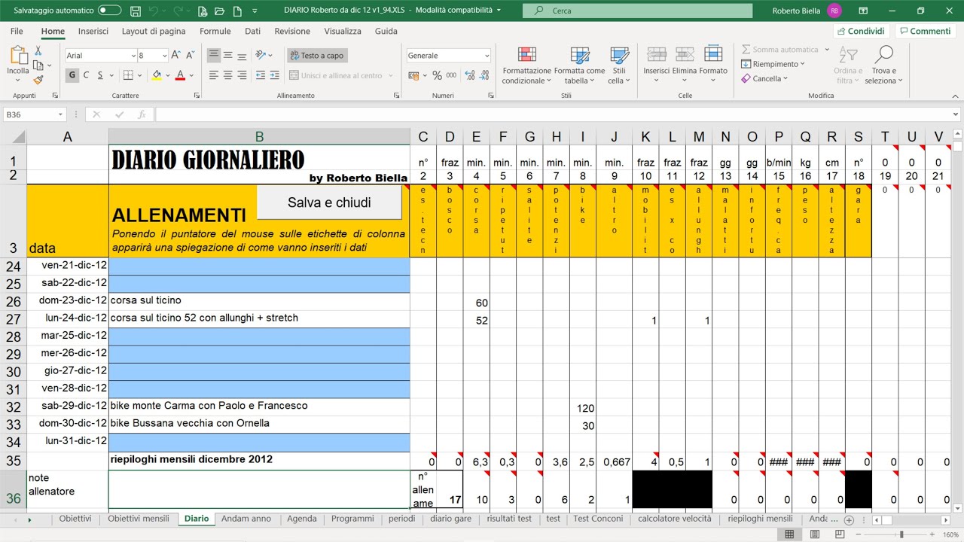Click the Name Box showing B36
Viewport: 964px width, 542px height.
pos(35,114)
